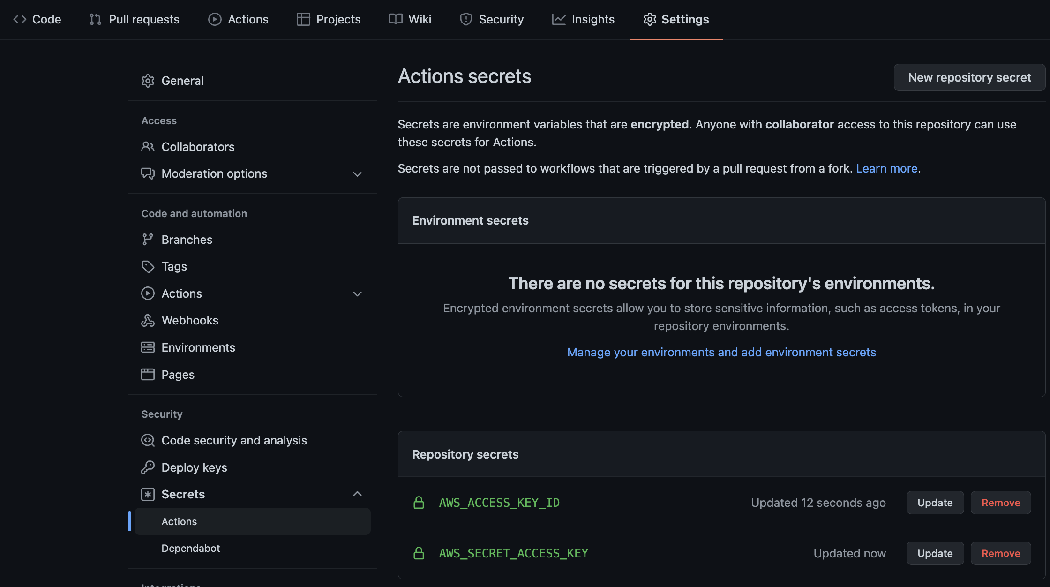Open Pages settings
The image size is (1050, 587).
point(253,374)
